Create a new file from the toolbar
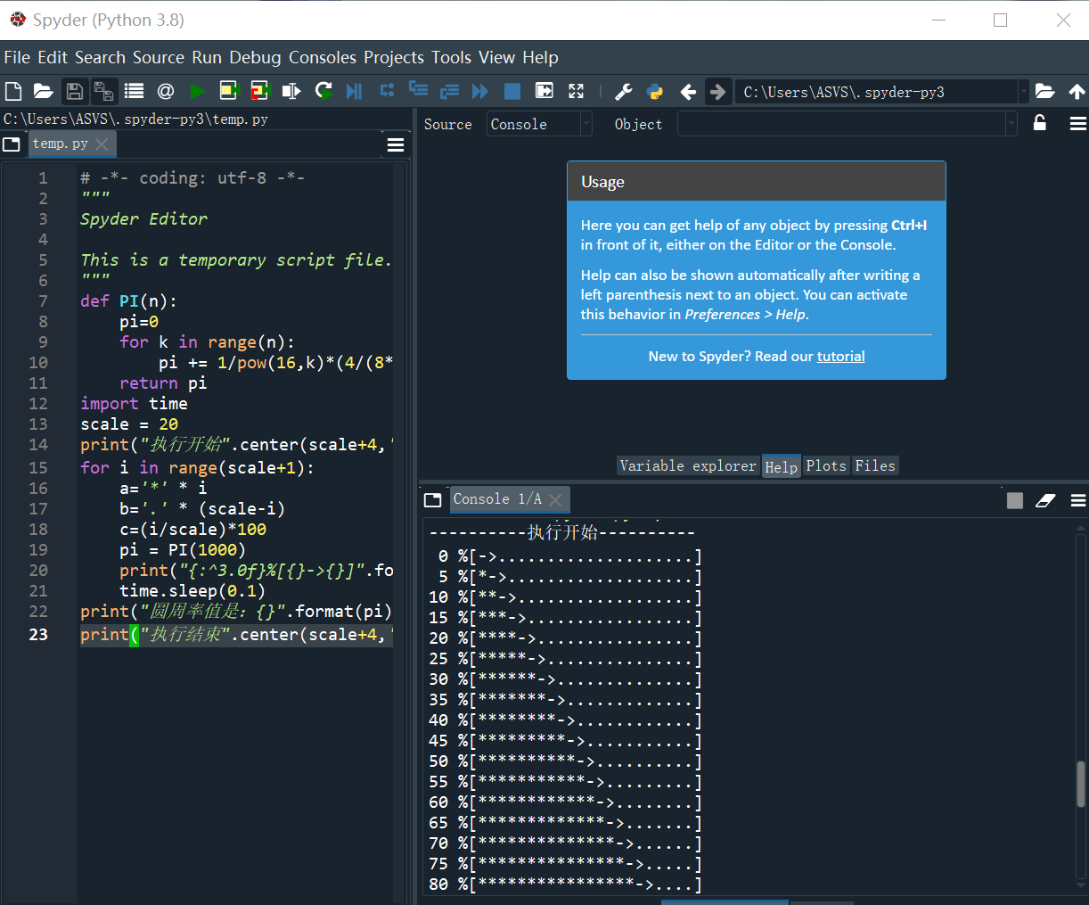The height and width of the screenshot is (905, 1089). (x=13, y=91)
